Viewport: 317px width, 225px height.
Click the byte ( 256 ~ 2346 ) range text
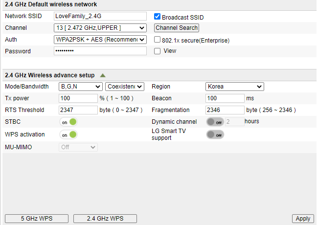tap(271, 110)
